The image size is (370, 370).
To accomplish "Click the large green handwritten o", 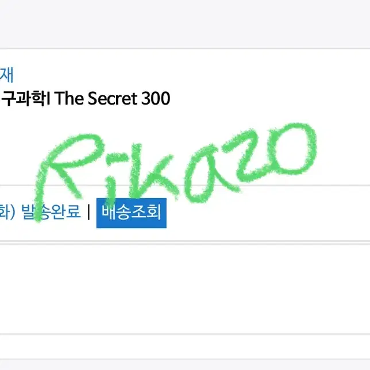I will pyautogui.click(x=292, y=149).
